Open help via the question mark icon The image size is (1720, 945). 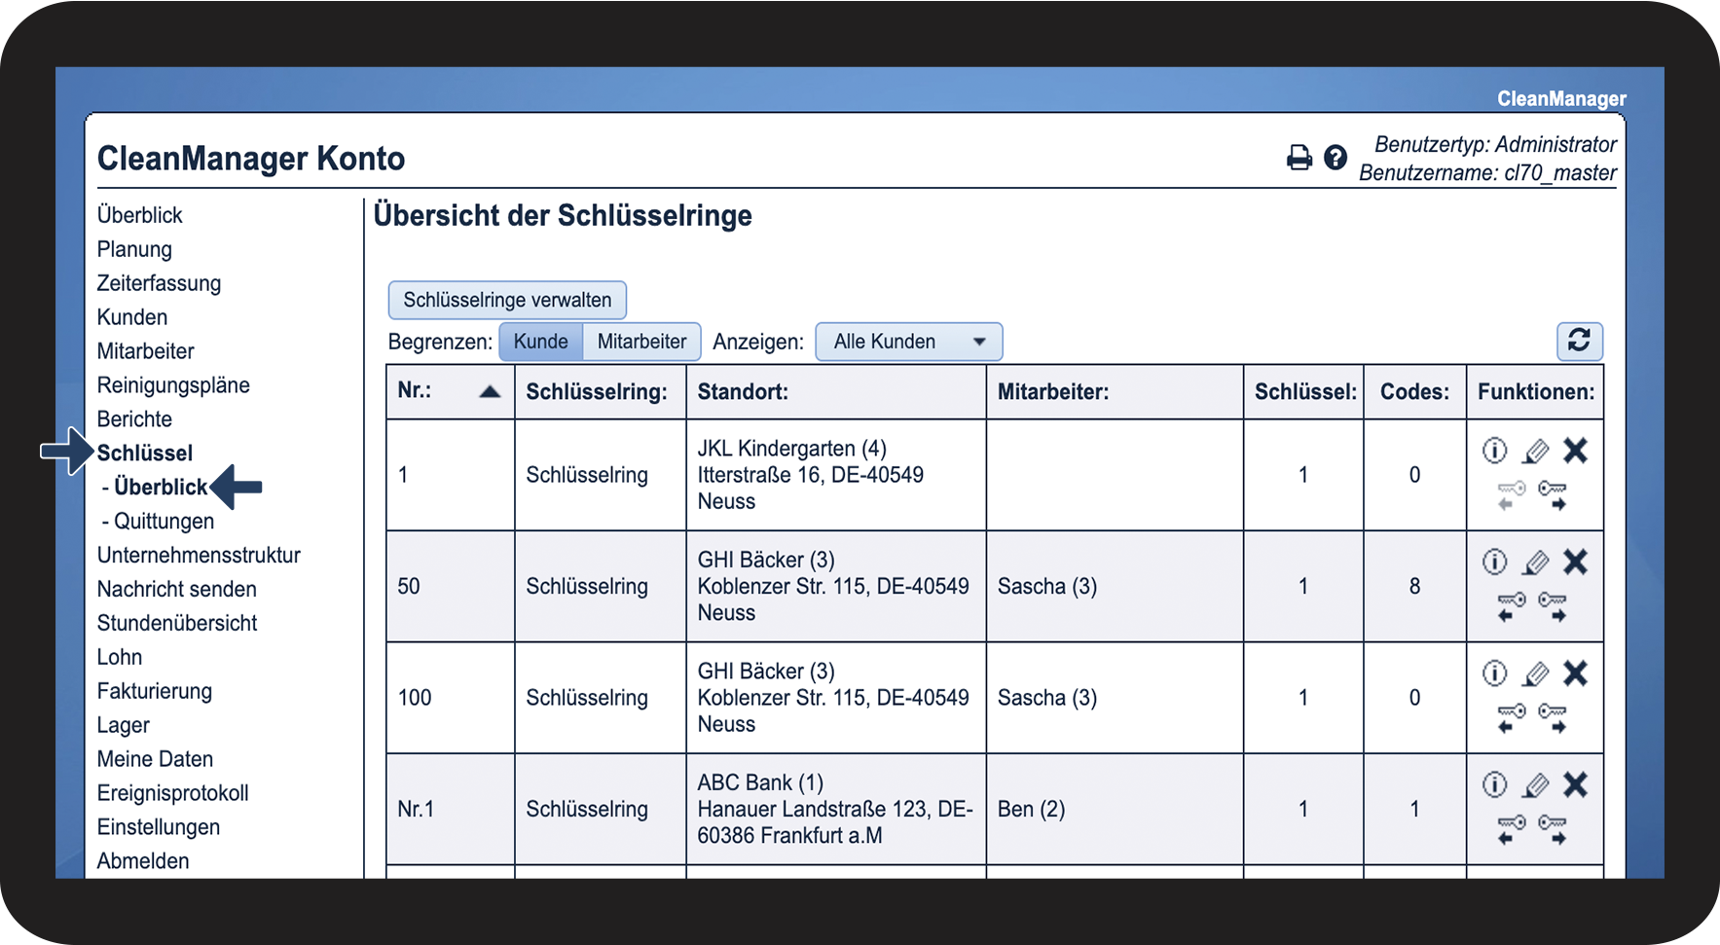1336,157
